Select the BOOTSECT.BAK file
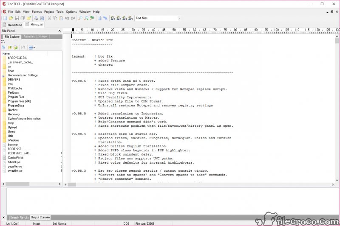Screen dimensions: 340x226 [x=18, y=153]
